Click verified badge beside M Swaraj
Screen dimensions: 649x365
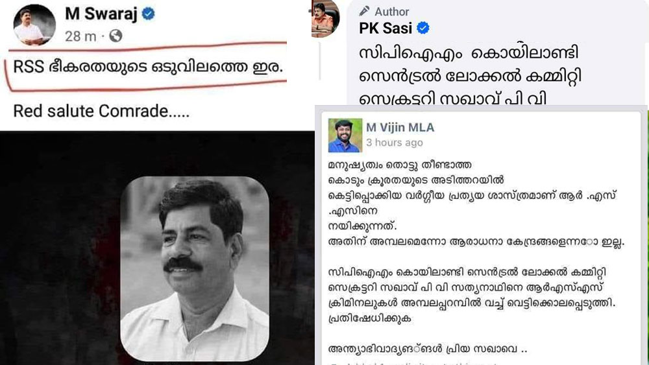[148, 14]
